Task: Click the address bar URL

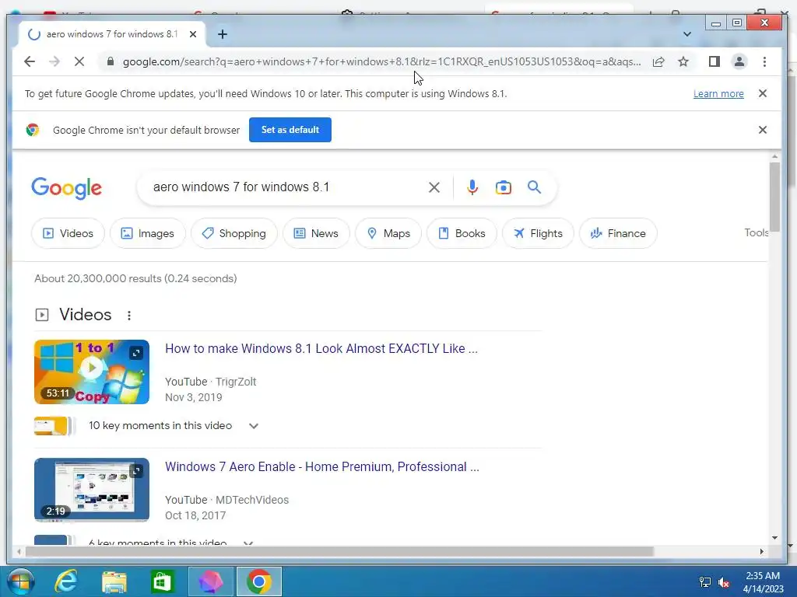Action: 381,61
